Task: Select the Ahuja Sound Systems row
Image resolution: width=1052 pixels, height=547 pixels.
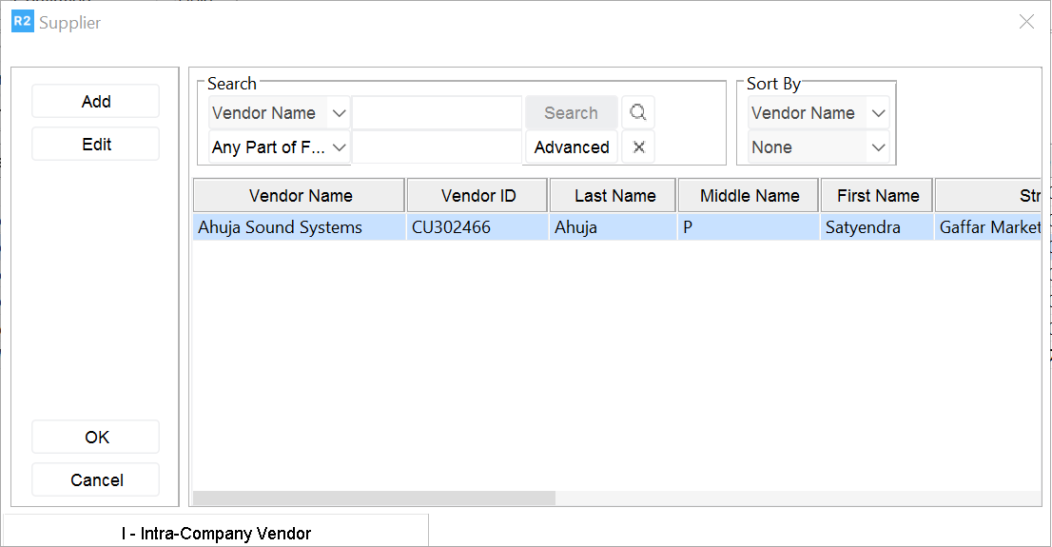Action: click(280, 228)
